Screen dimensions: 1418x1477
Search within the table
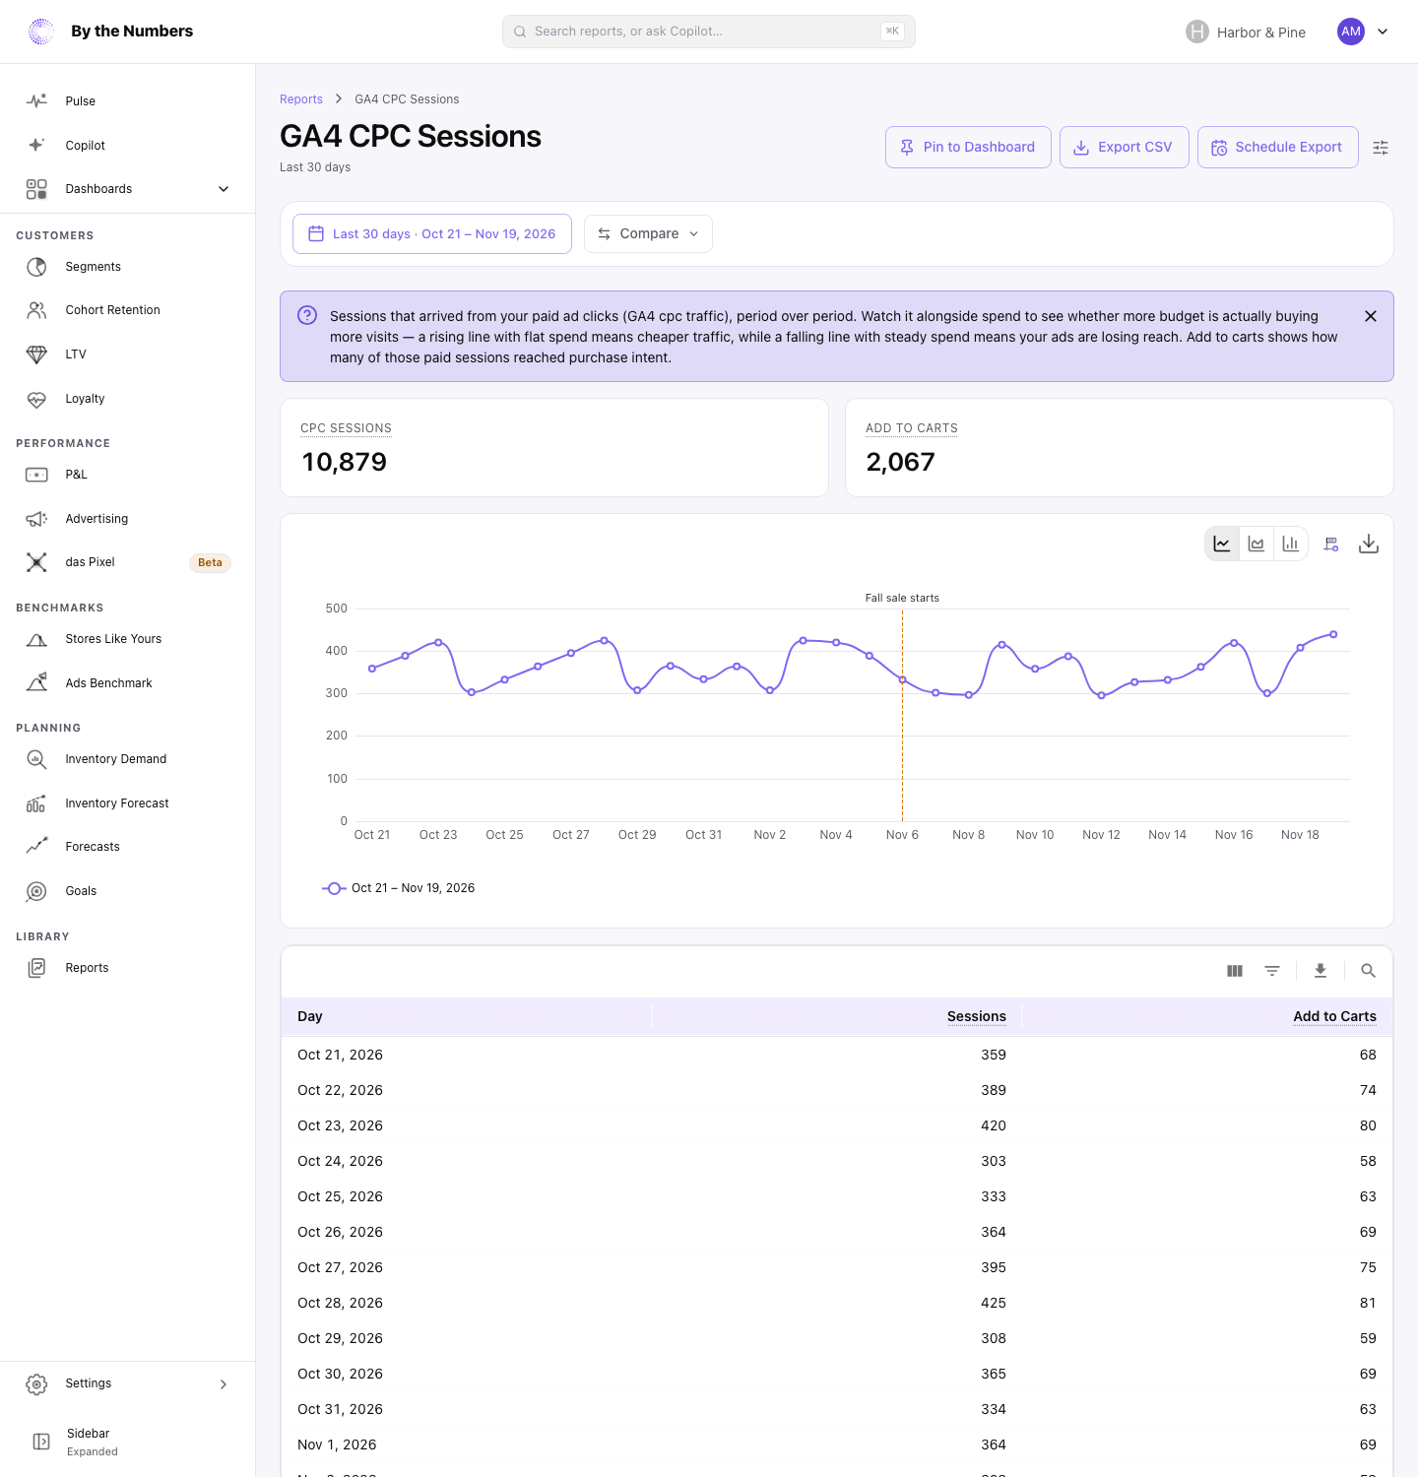[x=1368, y=971]
